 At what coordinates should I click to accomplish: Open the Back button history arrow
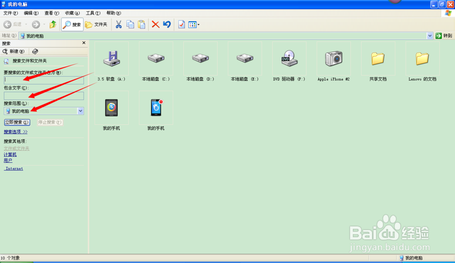(26, 24)
